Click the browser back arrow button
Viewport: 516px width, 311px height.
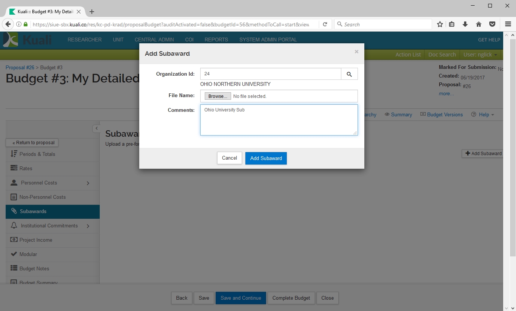8,24
